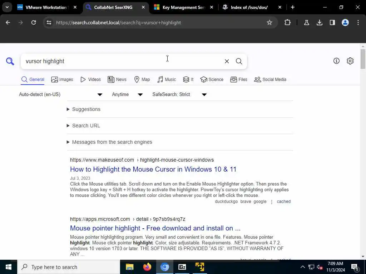Viewport: 366px width, 274px height.
Task: Open How to Highlight the Mouse Cursor result
Action: point(153,169)
